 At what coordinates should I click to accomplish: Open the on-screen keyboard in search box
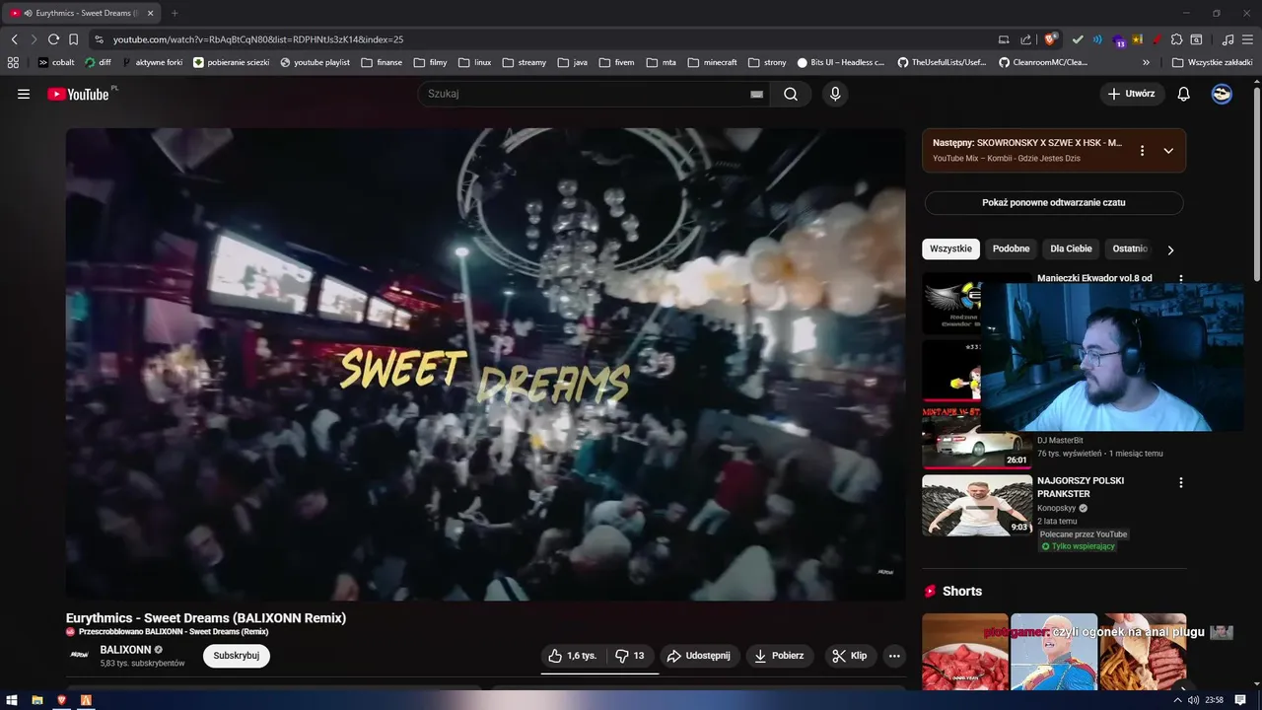[x=756, y=94]
